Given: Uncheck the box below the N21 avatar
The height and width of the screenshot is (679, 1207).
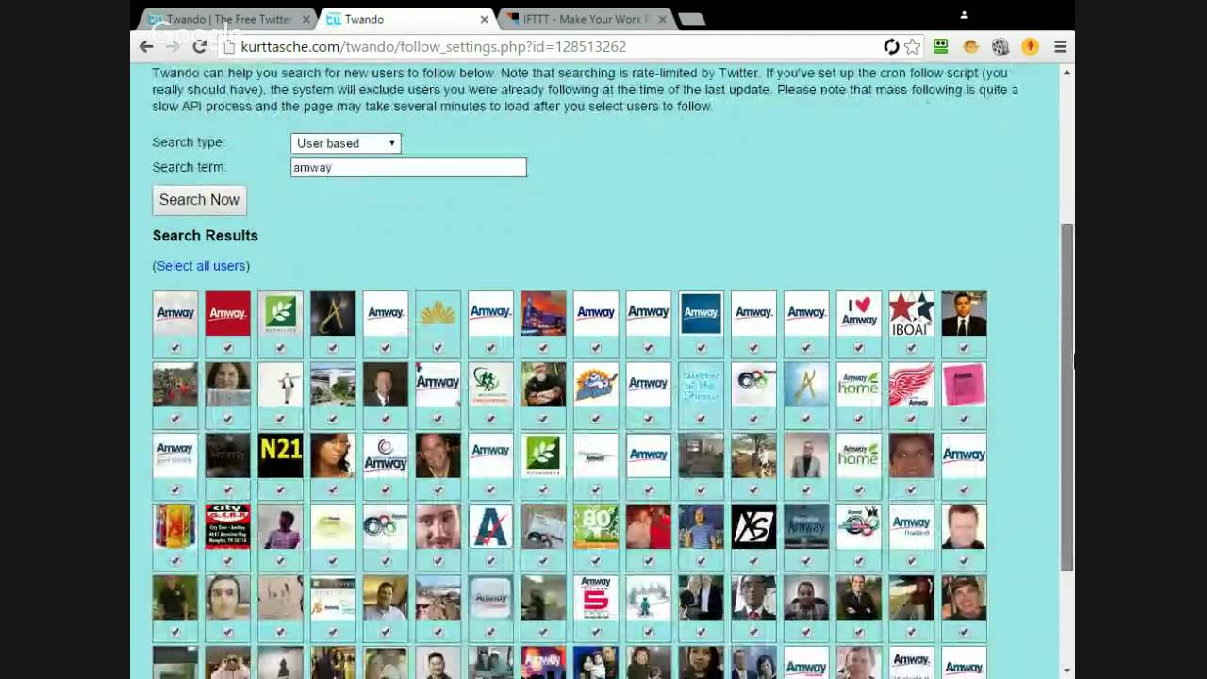Looking at the screenshot, I should pos(281,490).
